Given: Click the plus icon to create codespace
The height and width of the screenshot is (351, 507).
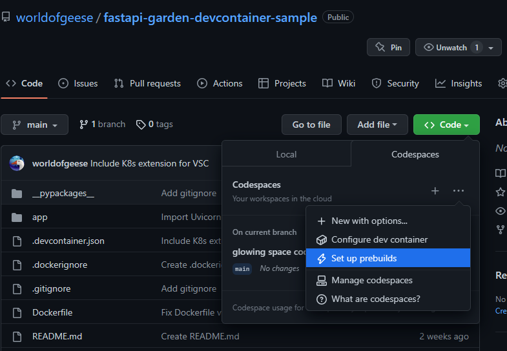Looking at the screenshot, I should click(x=435, y=191).
